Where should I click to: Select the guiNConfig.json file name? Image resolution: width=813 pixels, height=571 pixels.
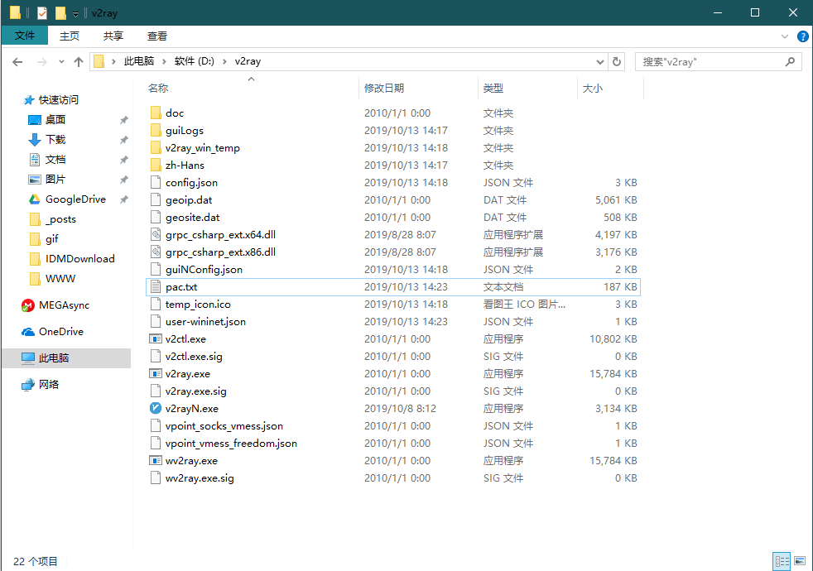pos(204,270)
